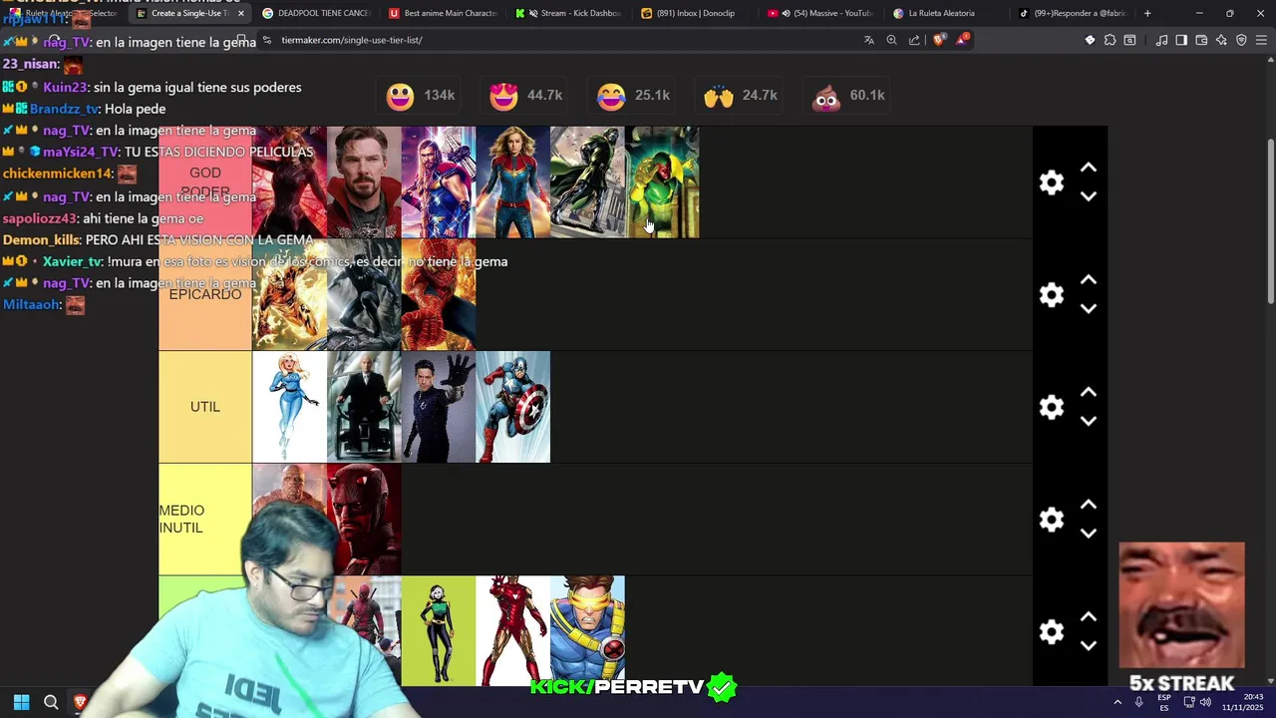The width and height of the screenshot is (1276, 718).
Task: Click the MEDIO INUTIL tier label
Action: (205, 520)
